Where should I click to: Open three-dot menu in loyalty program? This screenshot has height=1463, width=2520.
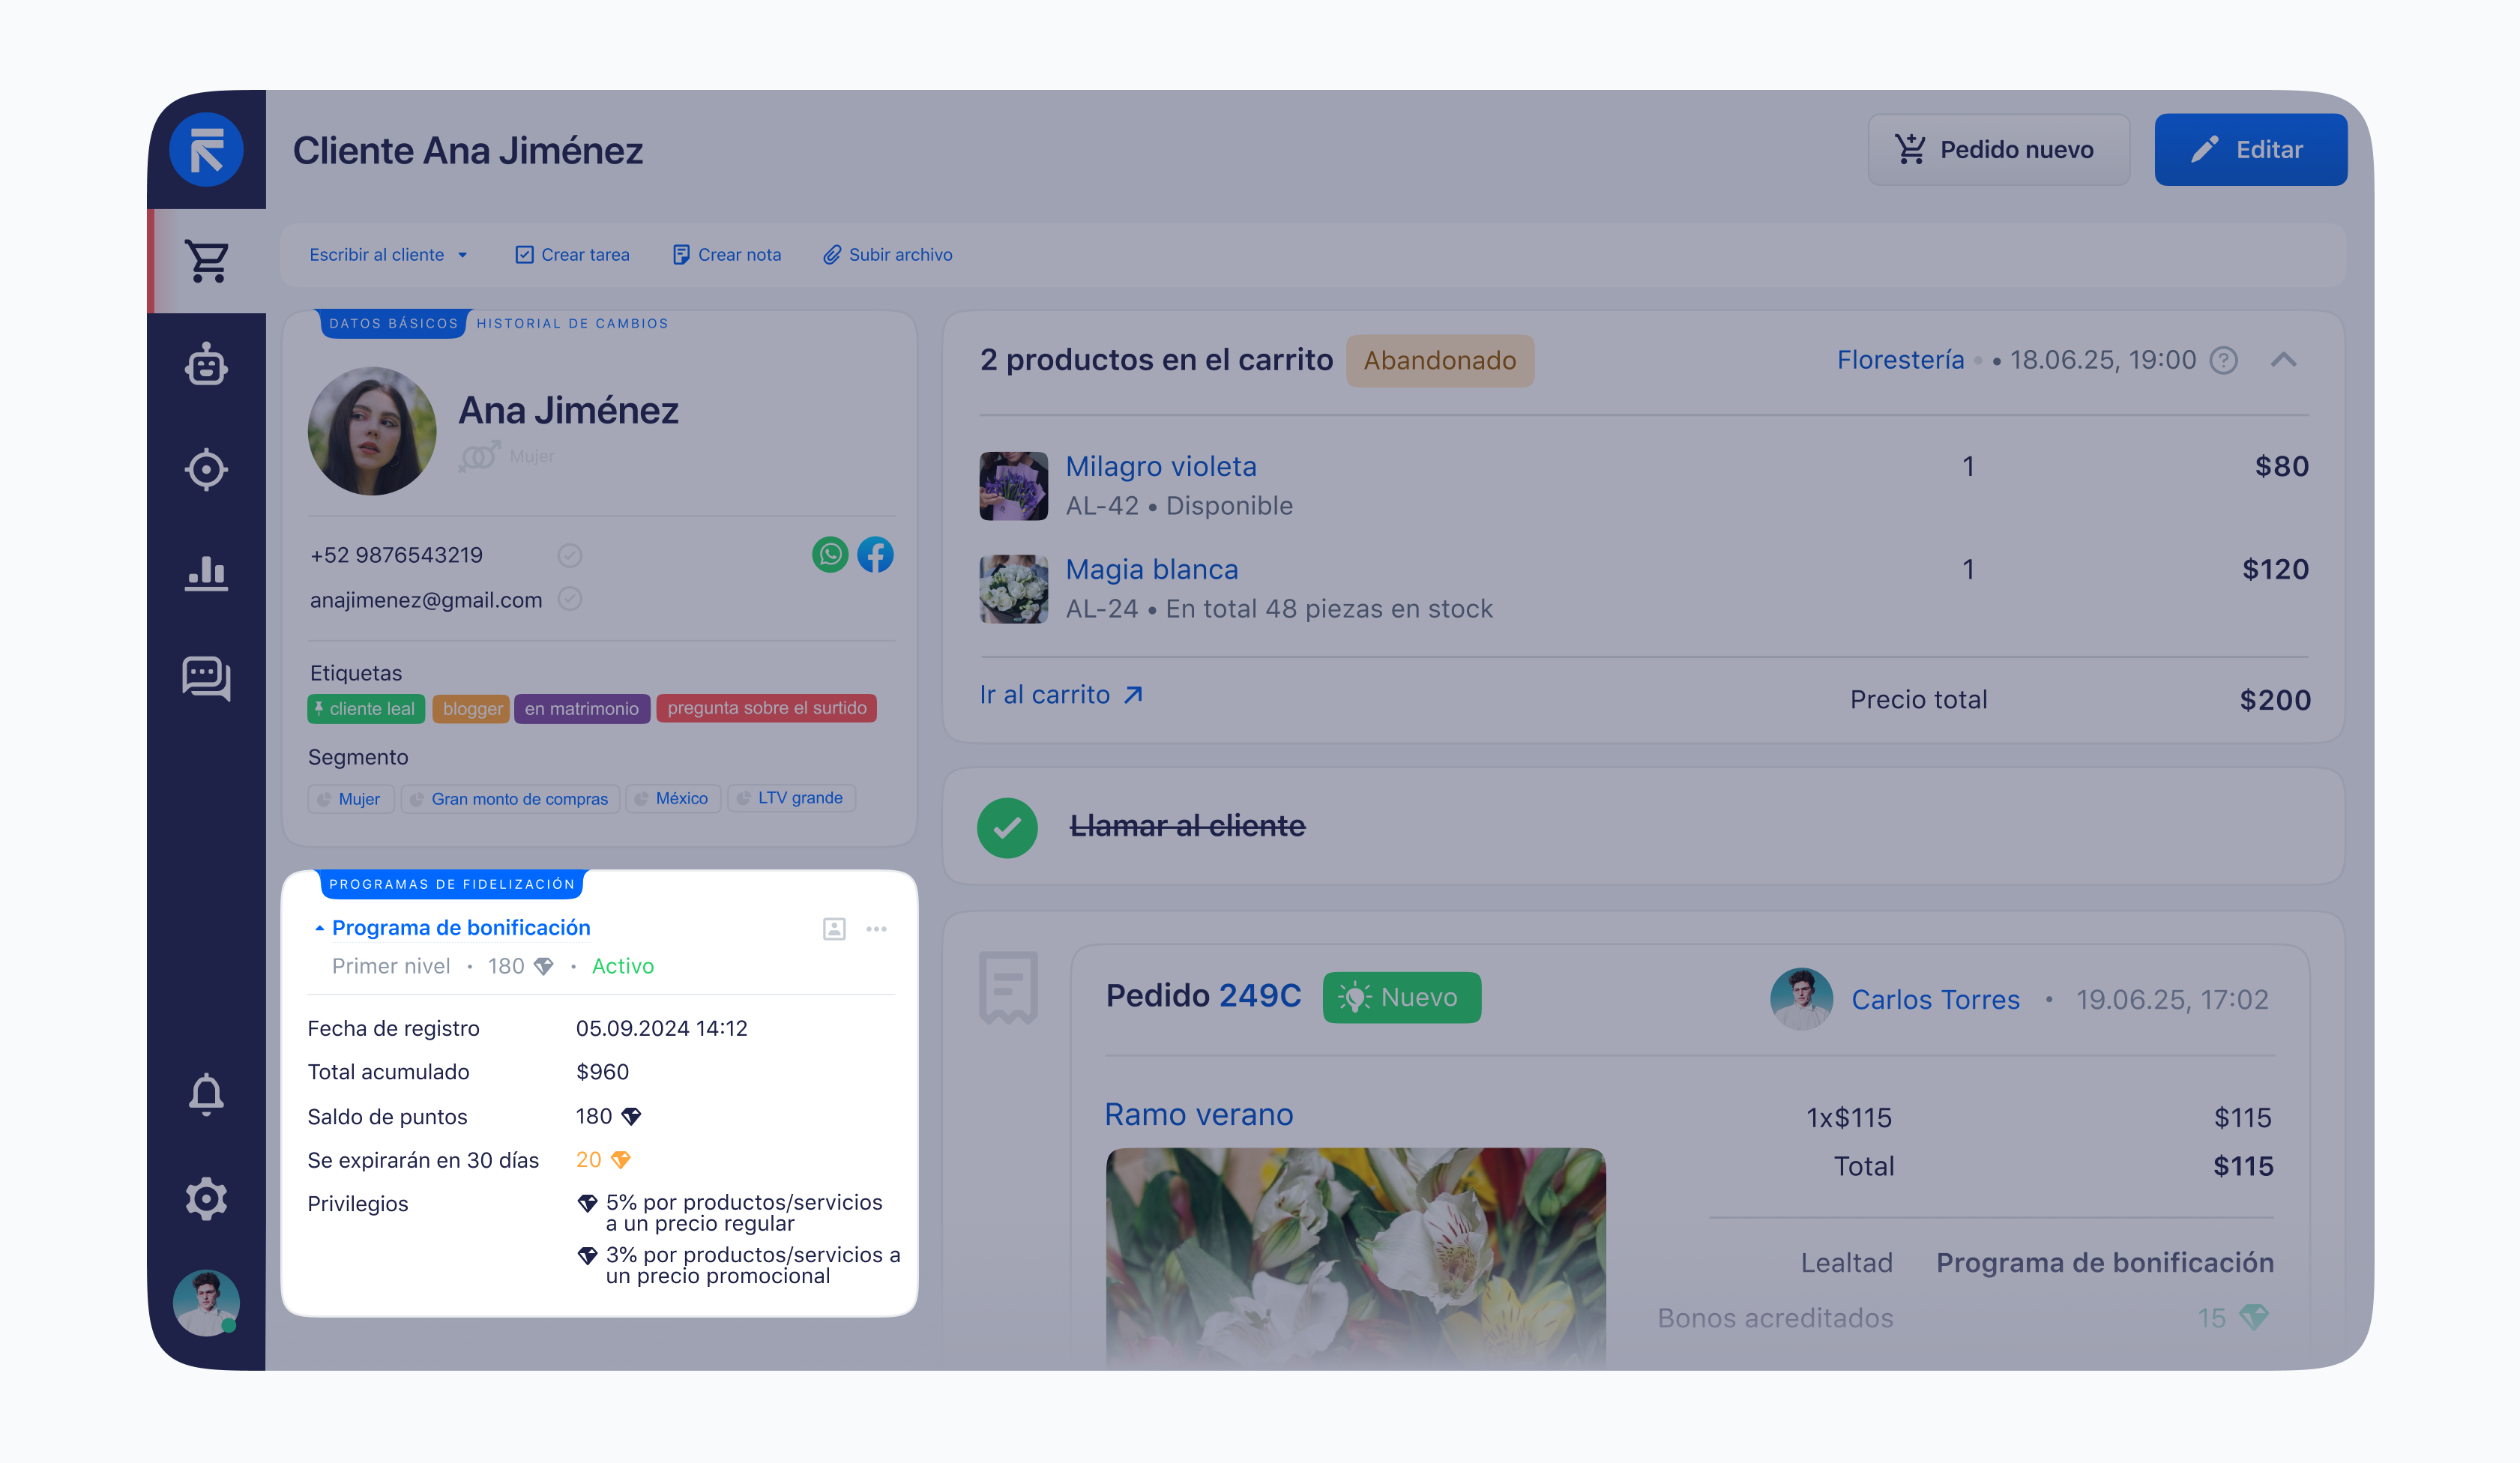[877, 929]
